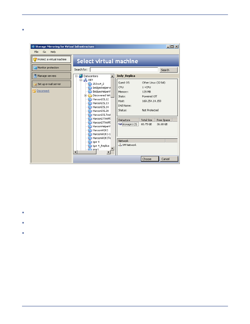
Task: Click the tree's horizontal scroll right arrow
Action: pyautogui.click(x=108, y=152)
